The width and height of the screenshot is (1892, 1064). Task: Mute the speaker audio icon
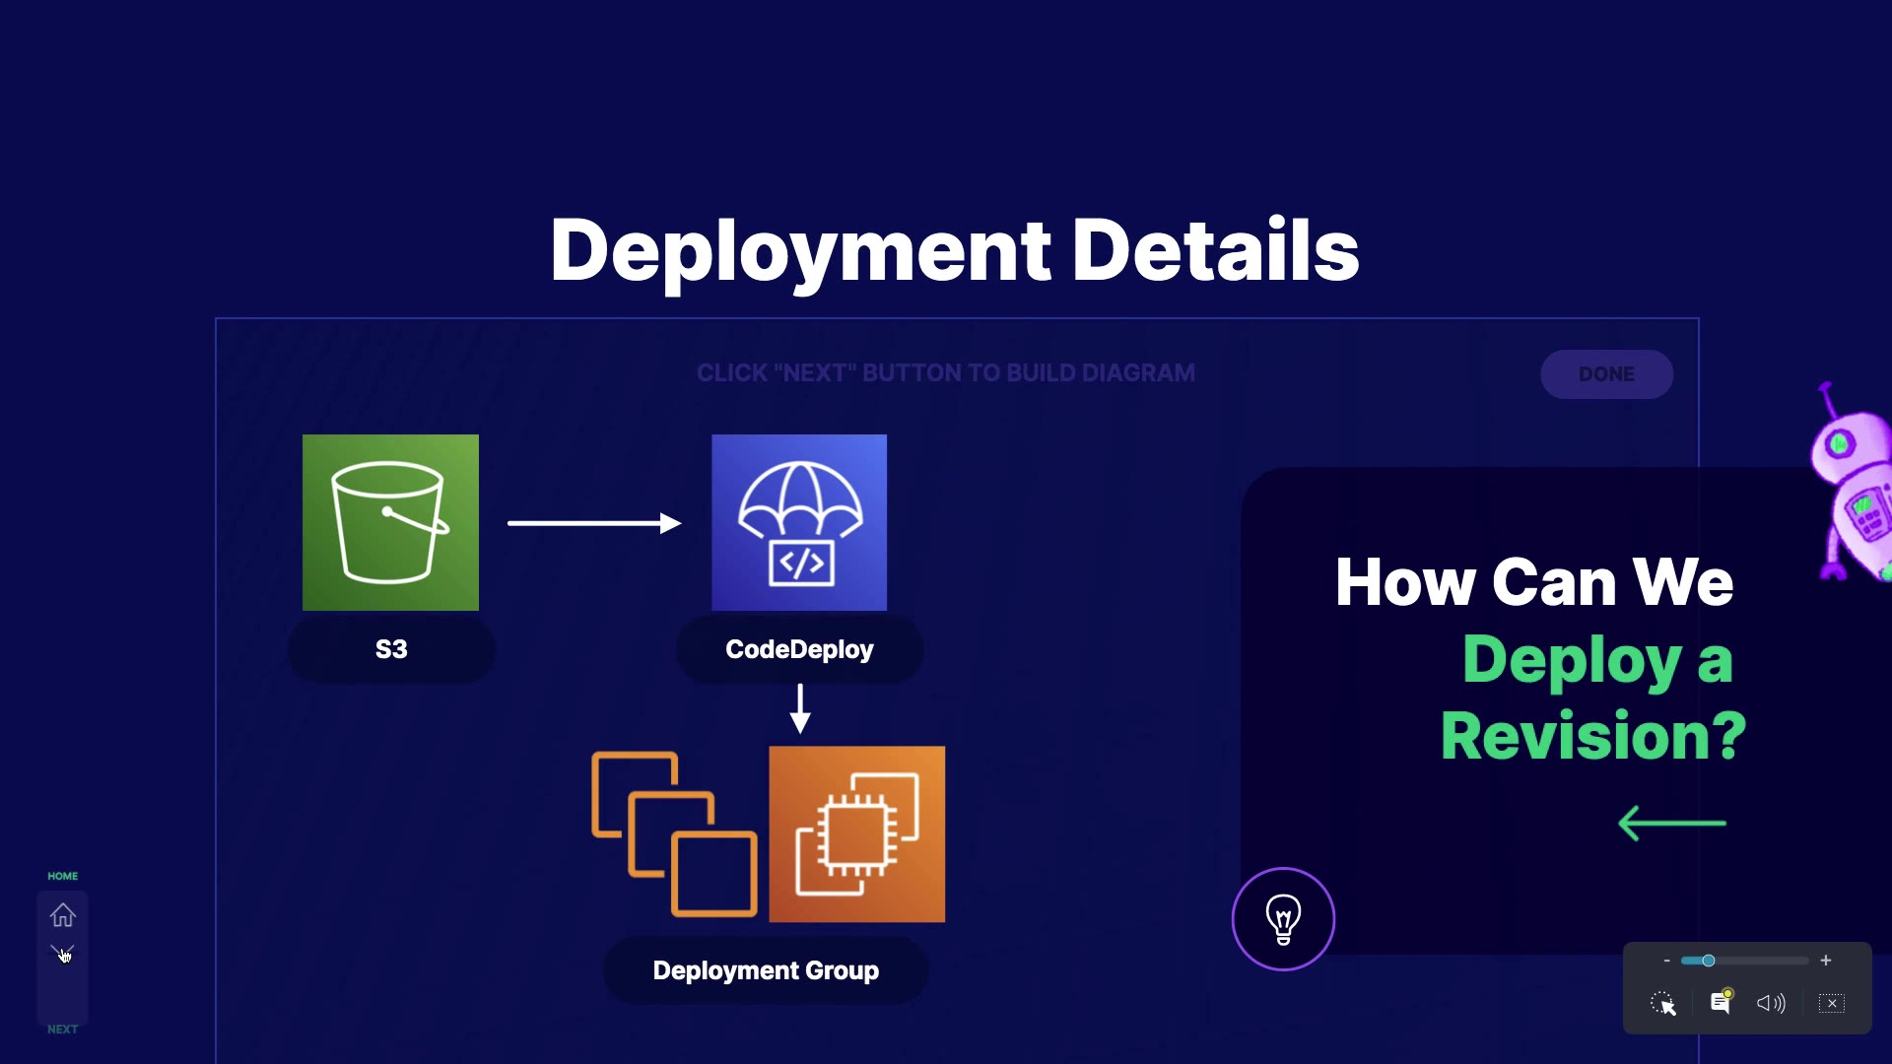tap(1770, 1003)
